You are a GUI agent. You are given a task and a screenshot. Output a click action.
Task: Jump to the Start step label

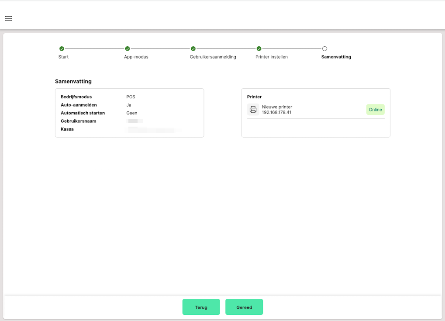63,57
